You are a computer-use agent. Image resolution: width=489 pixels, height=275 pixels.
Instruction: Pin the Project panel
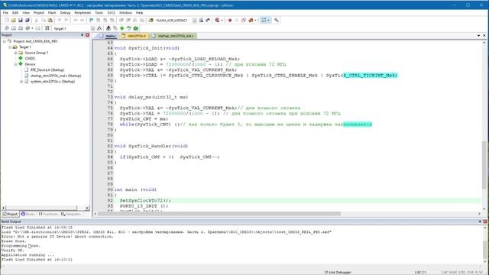point(83,35)
